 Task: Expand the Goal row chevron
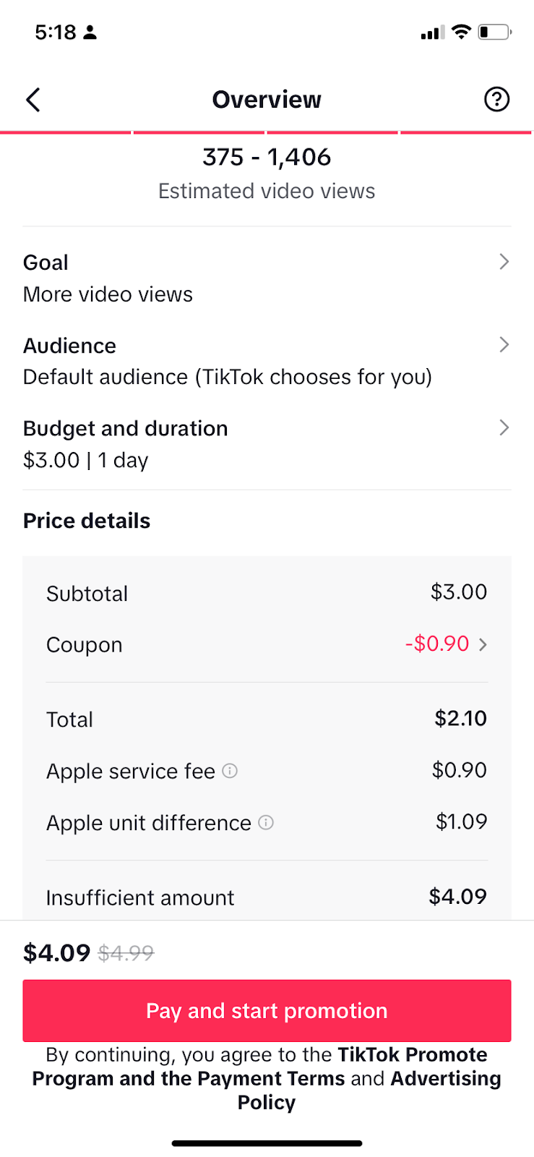tap(504, 262)
